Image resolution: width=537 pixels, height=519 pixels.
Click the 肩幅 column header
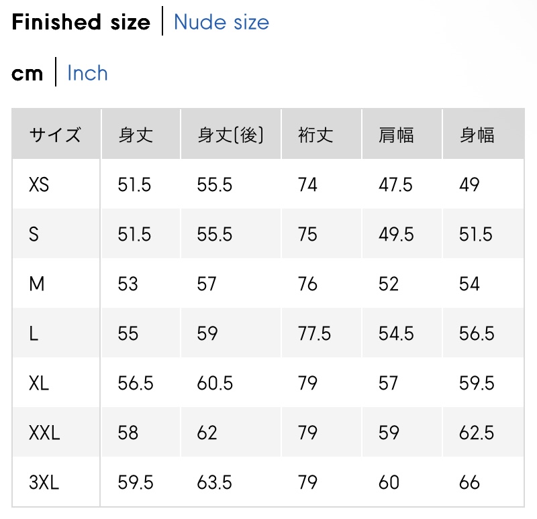(x=396, y=135)
